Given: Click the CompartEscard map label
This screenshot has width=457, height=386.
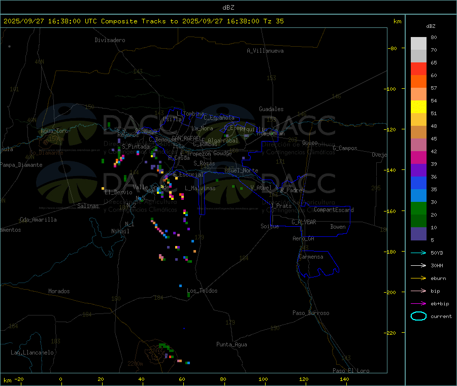Looking at the screenshot, I should tap(334, 210).
